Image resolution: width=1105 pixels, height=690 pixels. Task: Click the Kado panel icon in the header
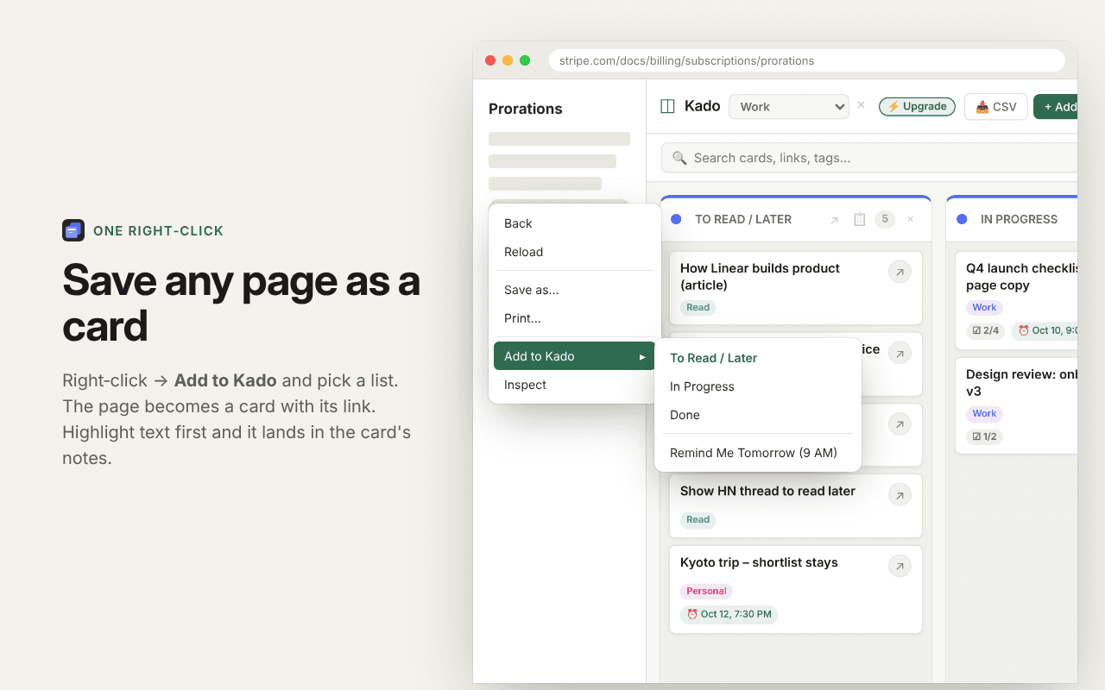point(667,106)
